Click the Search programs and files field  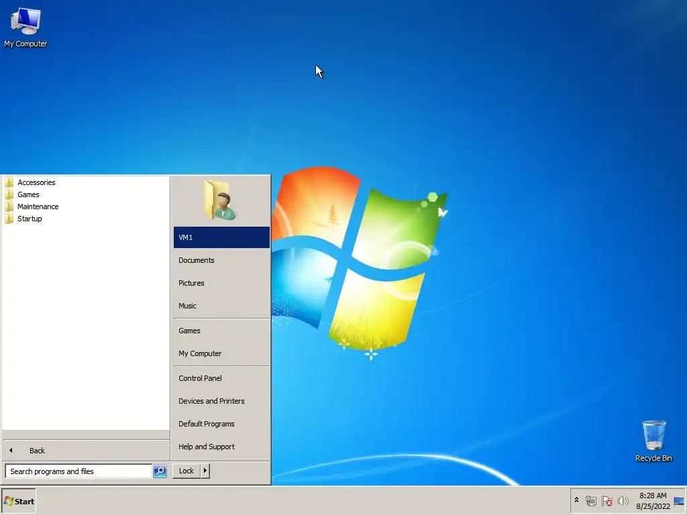tap(78, 471)
